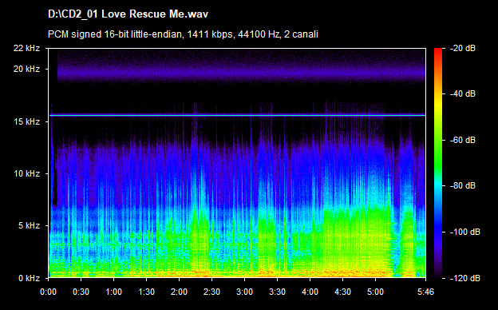Viewport: 498px width, 310px height.
Task: Select the 3:30 time marker
Action: tap(277, 292)
